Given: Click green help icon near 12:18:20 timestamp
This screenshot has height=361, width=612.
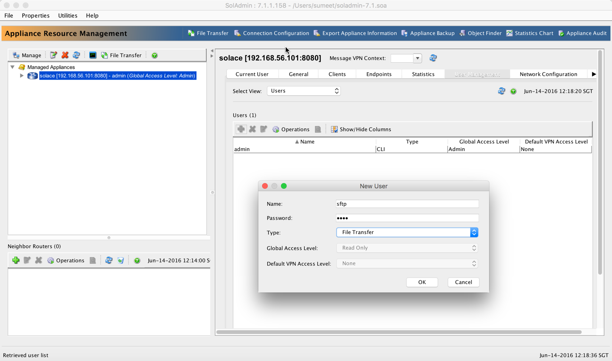Looking at the screenshot, I should tap(513, 91).
